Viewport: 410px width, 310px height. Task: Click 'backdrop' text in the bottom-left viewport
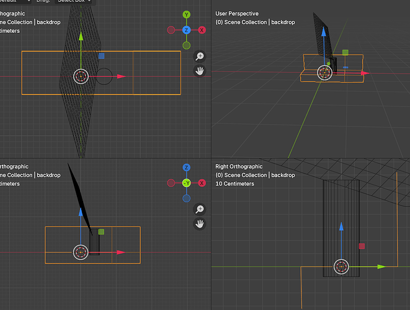(48, 175)
